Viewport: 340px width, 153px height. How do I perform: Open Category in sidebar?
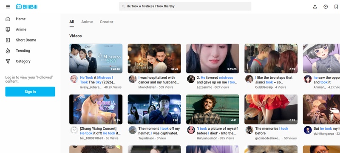[23, 61]
